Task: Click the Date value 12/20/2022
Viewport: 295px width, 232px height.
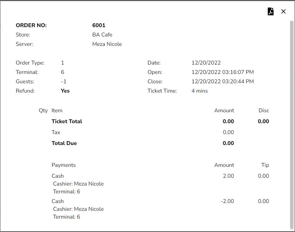Action: tap(206, 63)
